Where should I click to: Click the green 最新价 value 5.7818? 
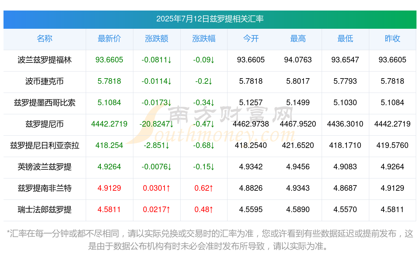click(x=109, y=81)
